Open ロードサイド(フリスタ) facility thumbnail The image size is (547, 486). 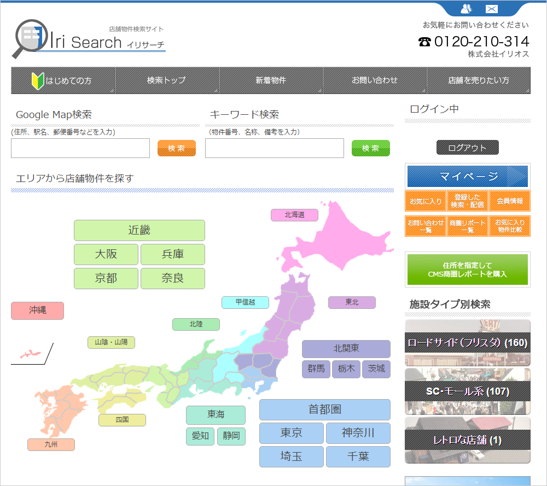tap(468, 343)
